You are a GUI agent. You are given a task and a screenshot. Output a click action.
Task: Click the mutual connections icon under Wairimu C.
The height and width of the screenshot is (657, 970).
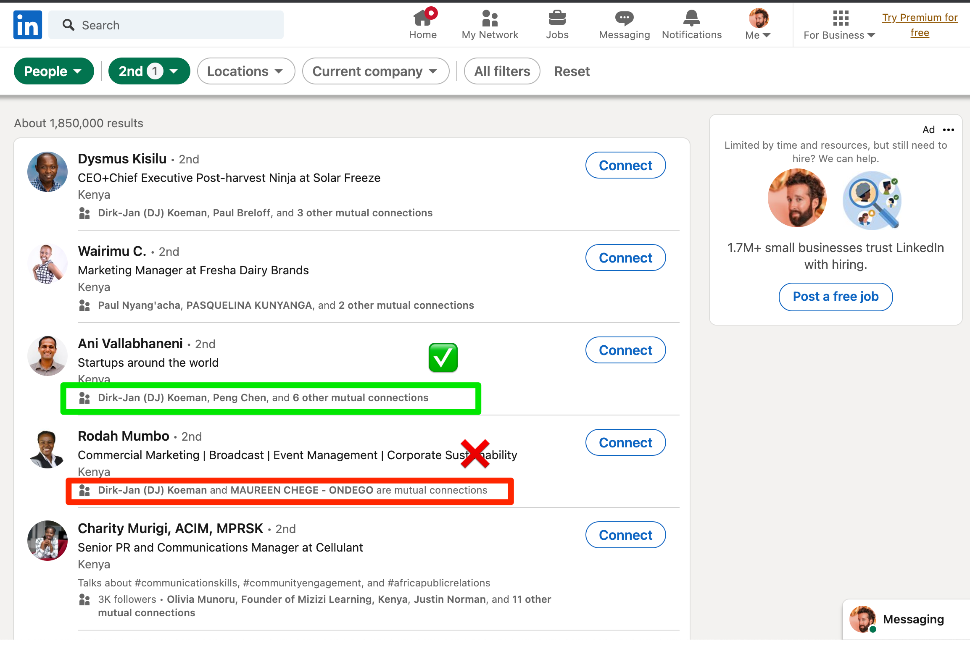(x=84, y=305)
